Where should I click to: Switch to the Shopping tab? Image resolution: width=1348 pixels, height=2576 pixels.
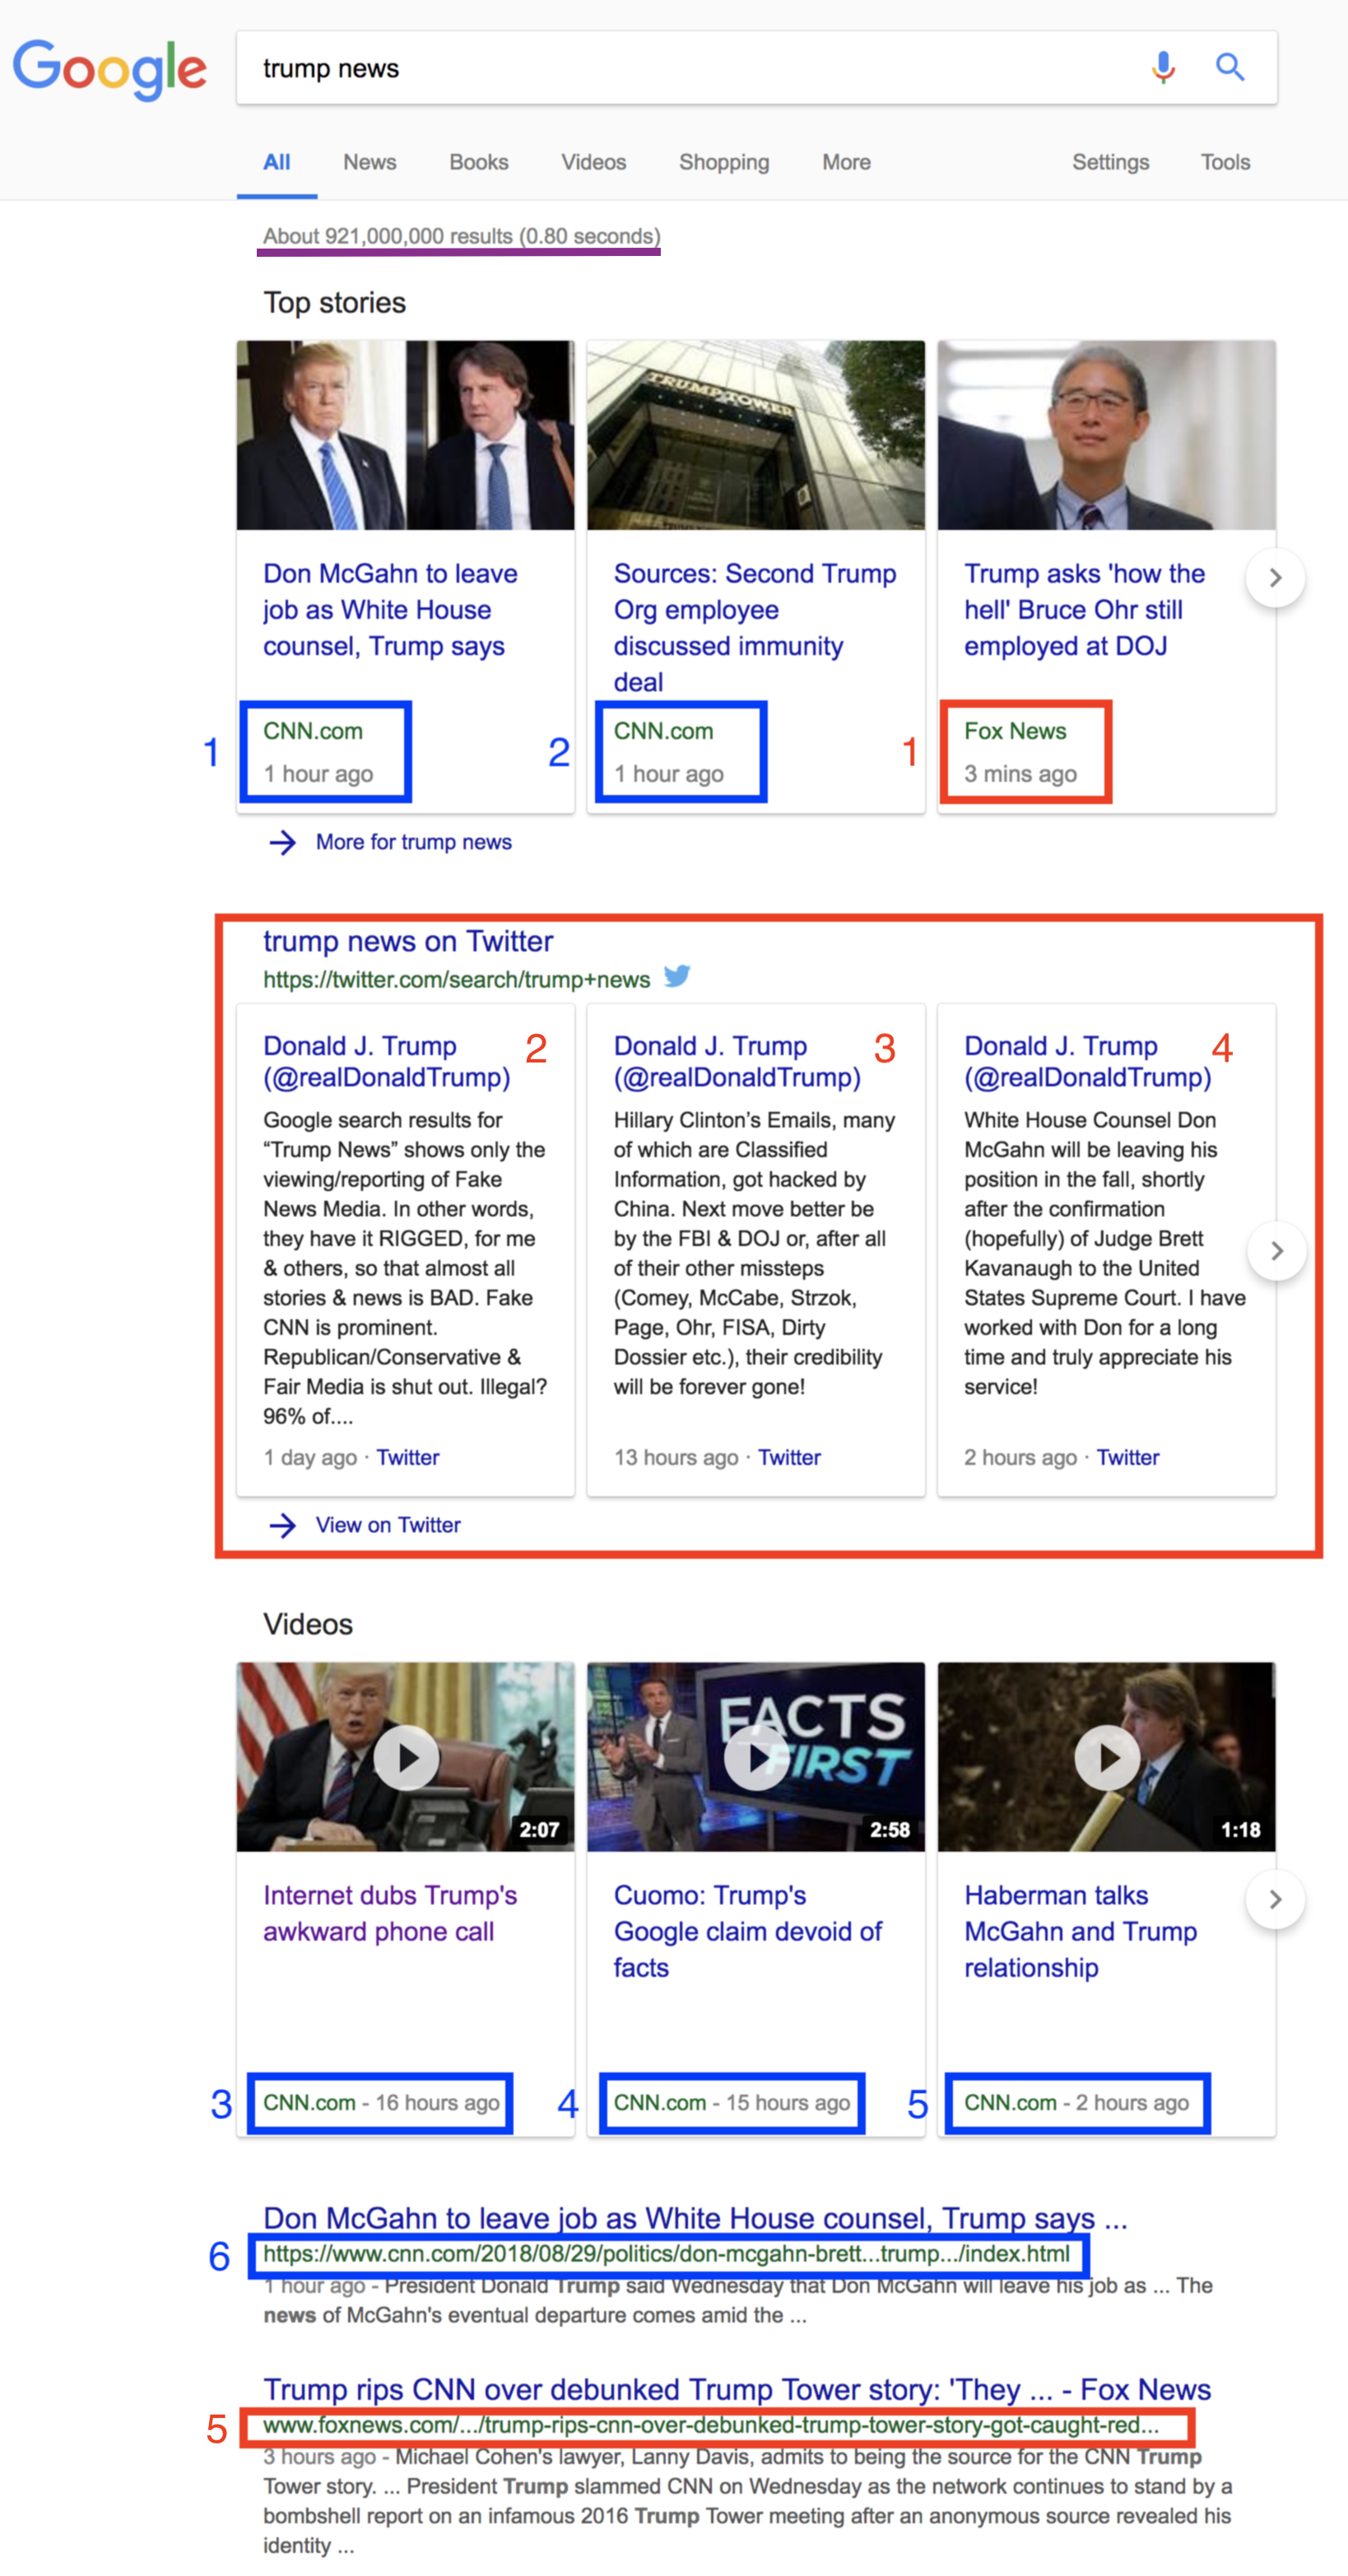coord(724,162)
